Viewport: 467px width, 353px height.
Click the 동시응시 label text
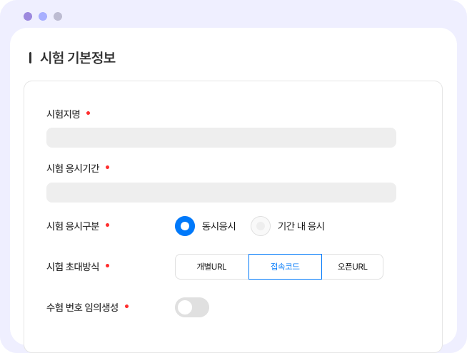pos(219,226)
